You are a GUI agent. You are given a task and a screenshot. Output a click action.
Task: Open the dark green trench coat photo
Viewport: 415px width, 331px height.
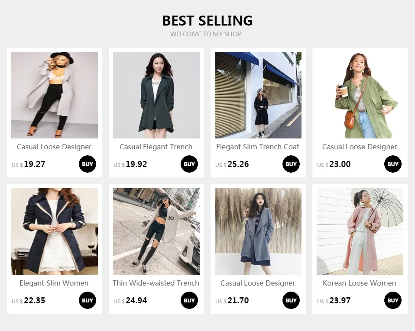[156, 95]
